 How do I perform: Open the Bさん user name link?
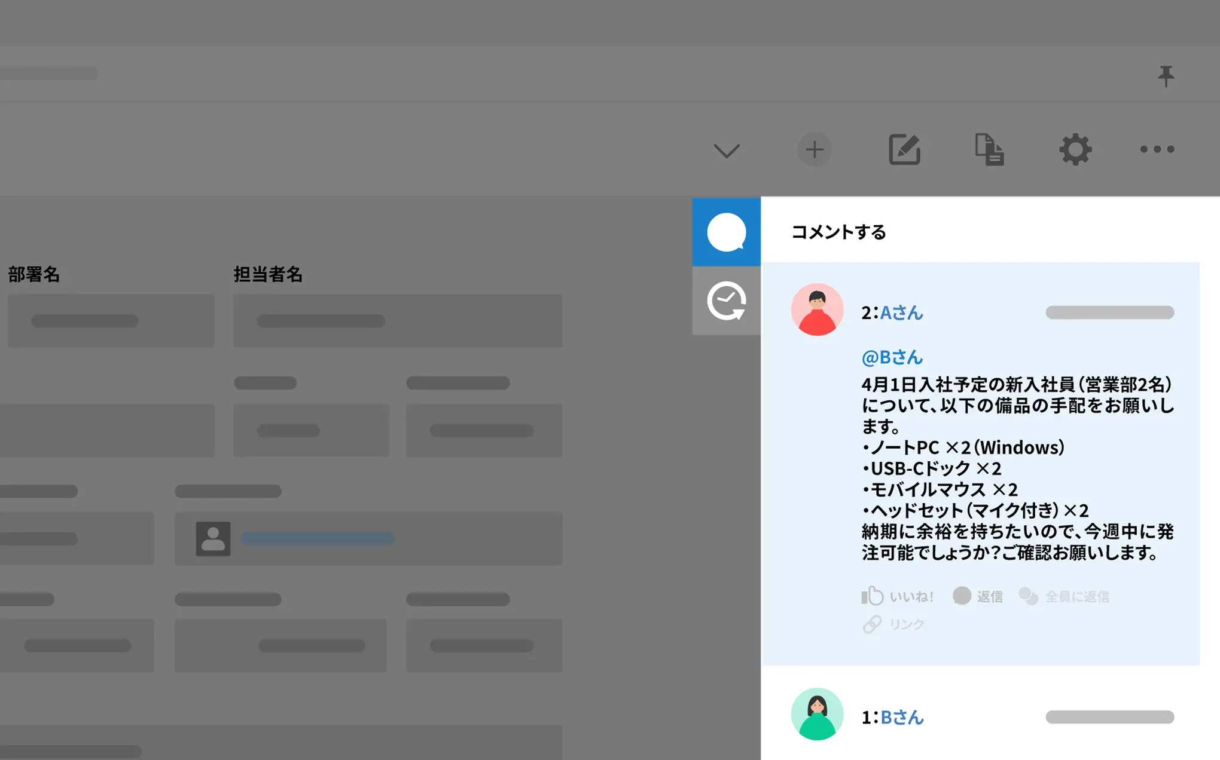tap(902, 717)
